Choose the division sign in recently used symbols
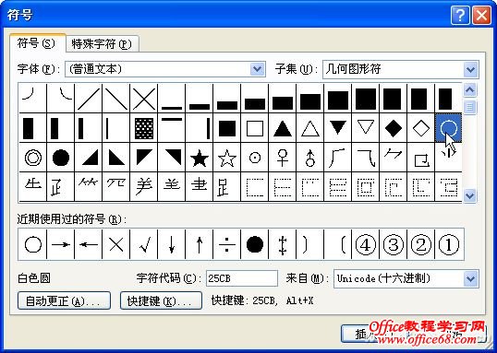 click(x=227, y=244)
